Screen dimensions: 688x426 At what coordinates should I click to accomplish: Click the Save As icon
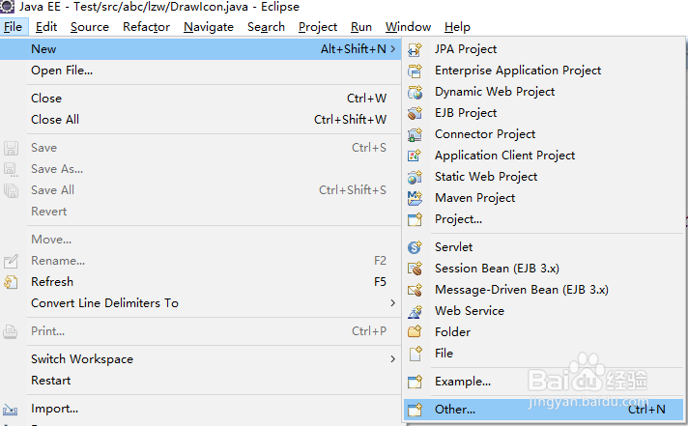tap(11, 169)
